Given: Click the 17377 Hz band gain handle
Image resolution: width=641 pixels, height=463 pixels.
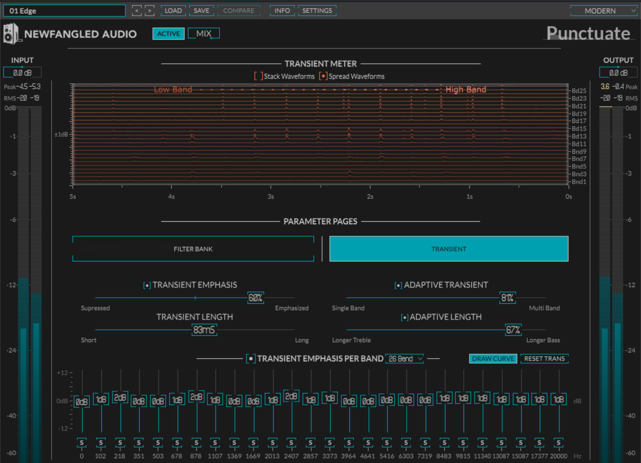Looking at the screenshot, I should tap(539, 399).
